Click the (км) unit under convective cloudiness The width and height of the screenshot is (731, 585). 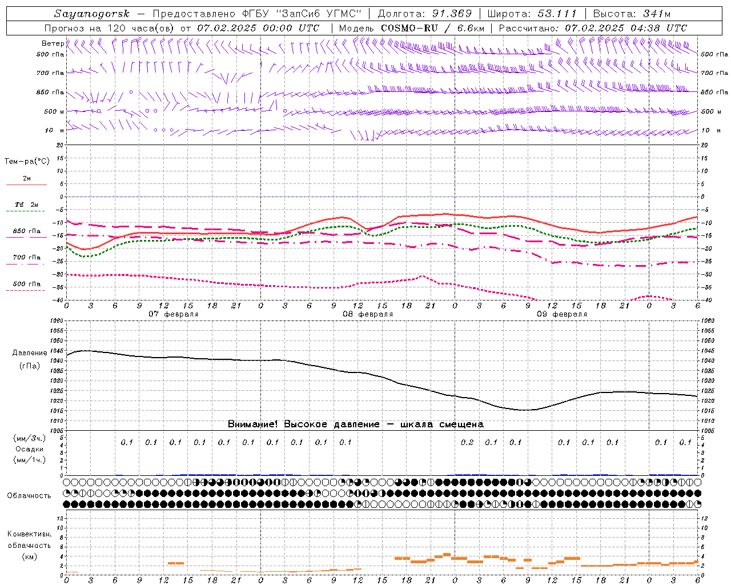point(30,556)
